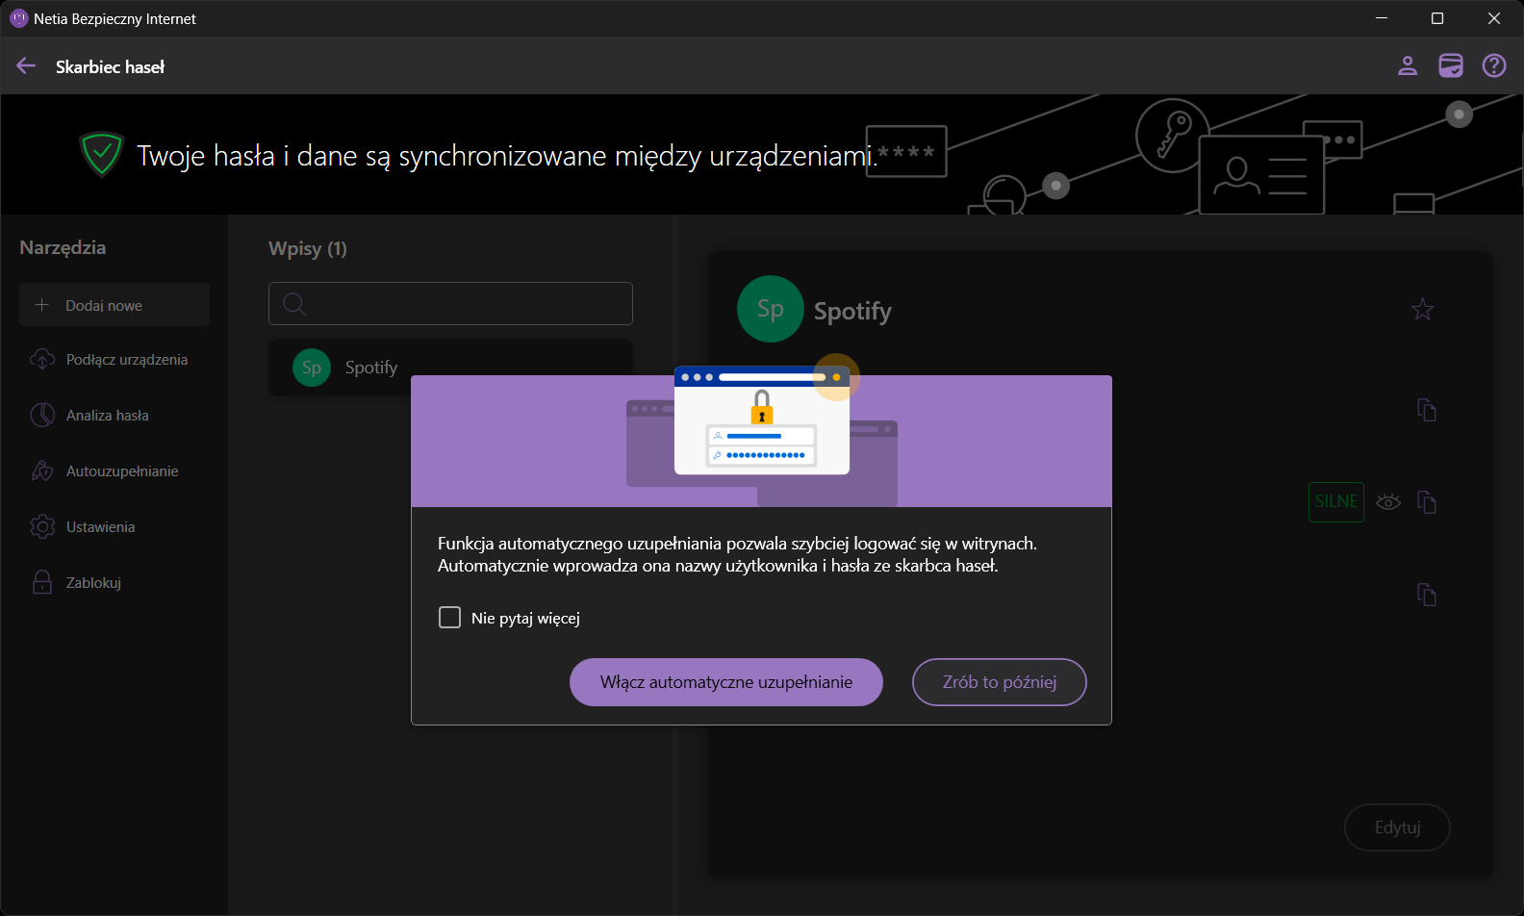
Task: Click the 'Edytuj' button
Action: 1397,827
